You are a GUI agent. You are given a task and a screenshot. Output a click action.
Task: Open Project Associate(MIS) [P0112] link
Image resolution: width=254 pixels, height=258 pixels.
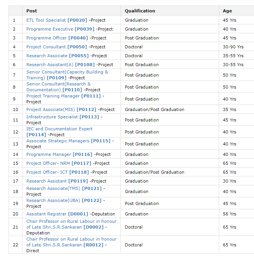coord(61,109)
